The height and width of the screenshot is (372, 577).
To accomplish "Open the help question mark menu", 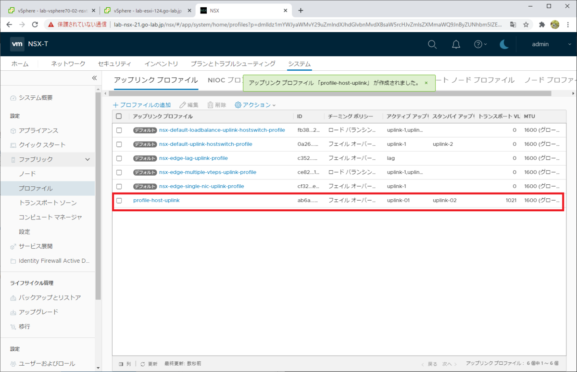I will tap(480, 44).
